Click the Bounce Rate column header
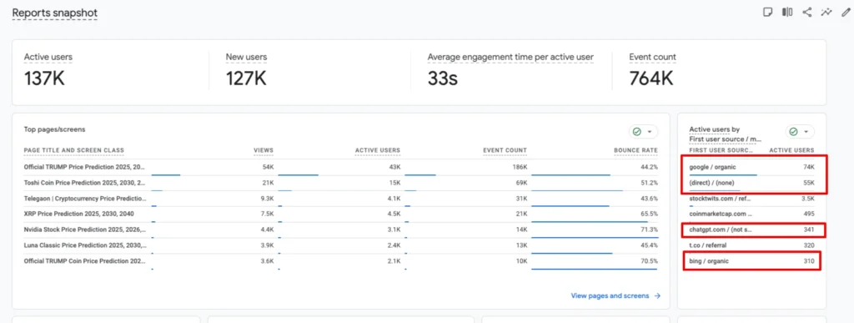The width and height of the screenshot is (854, 323). point(636,150)
